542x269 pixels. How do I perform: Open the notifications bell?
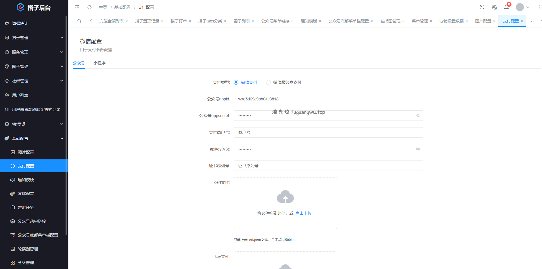506,7
